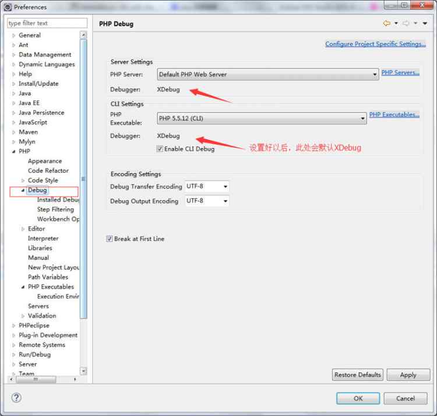Select the Help preferences item
This screenshot has height=416, width=437.
click(26, 74)
